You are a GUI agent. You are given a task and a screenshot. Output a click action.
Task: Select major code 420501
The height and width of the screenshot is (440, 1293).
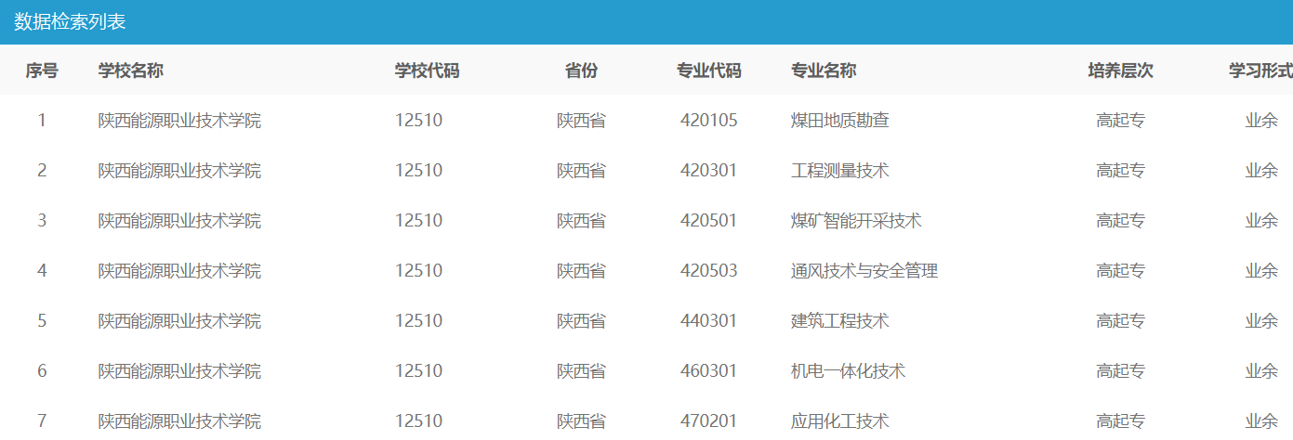pos(709,221)
